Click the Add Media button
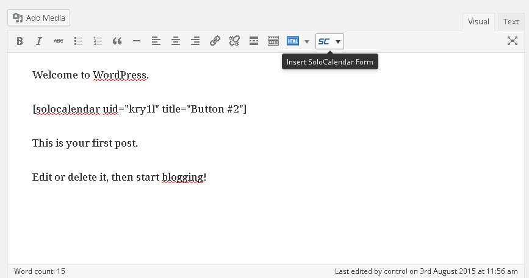This screenshot has height=278, width=529. [x=39, y=18]
